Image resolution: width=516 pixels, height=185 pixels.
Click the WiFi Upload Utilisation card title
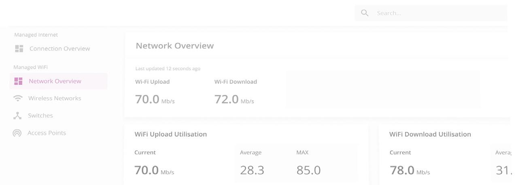pos(170,134)
